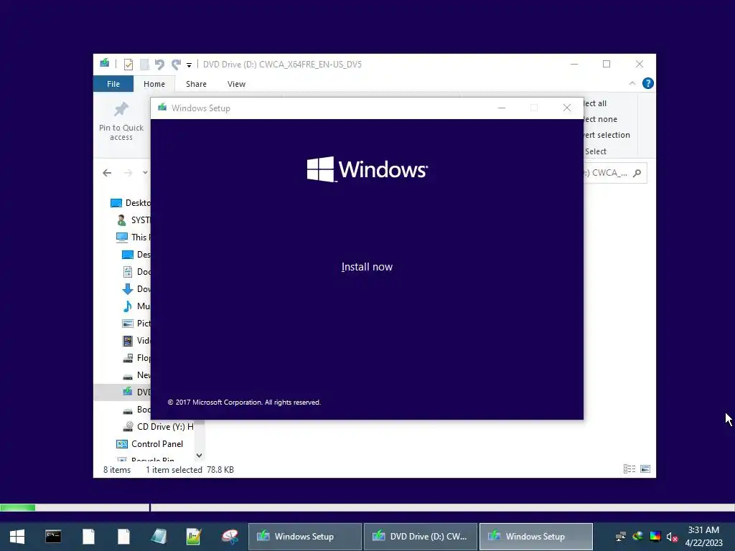Click navigation pane scroll down arrow
Screen dimensions: 735x551
[199, 456]
